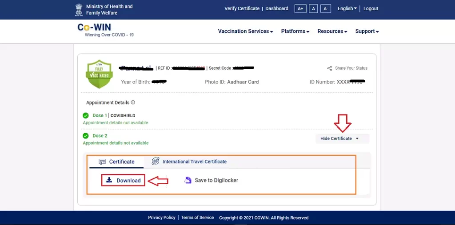This screenshot has width=455, height=225.
Task: Click the Ministry of Health and Family Welfare text
Action: tap(109, 10)
